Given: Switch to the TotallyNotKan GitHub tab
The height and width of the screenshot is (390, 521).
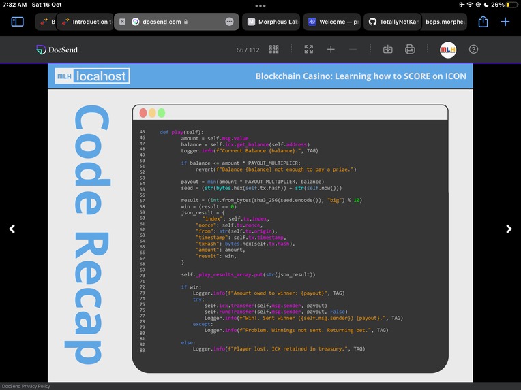Looking at the screenshot, I should (393, 22).
